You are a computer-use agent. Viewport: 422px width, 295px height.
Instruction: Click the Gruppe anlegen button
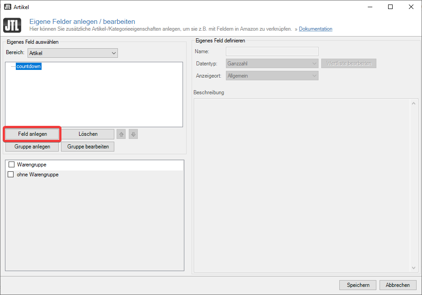pos(32,147)
